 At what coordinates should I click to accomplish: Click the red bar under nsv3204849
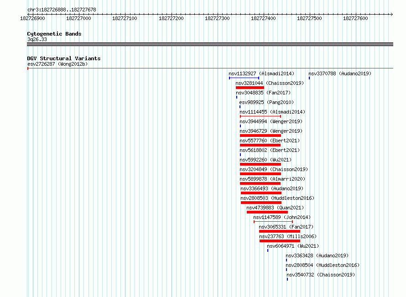(x=260, y=174)
